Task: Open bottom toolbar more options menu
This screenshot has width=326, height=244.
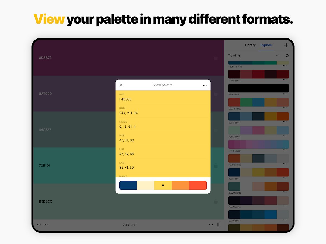Action: click(x=211, y=224)
